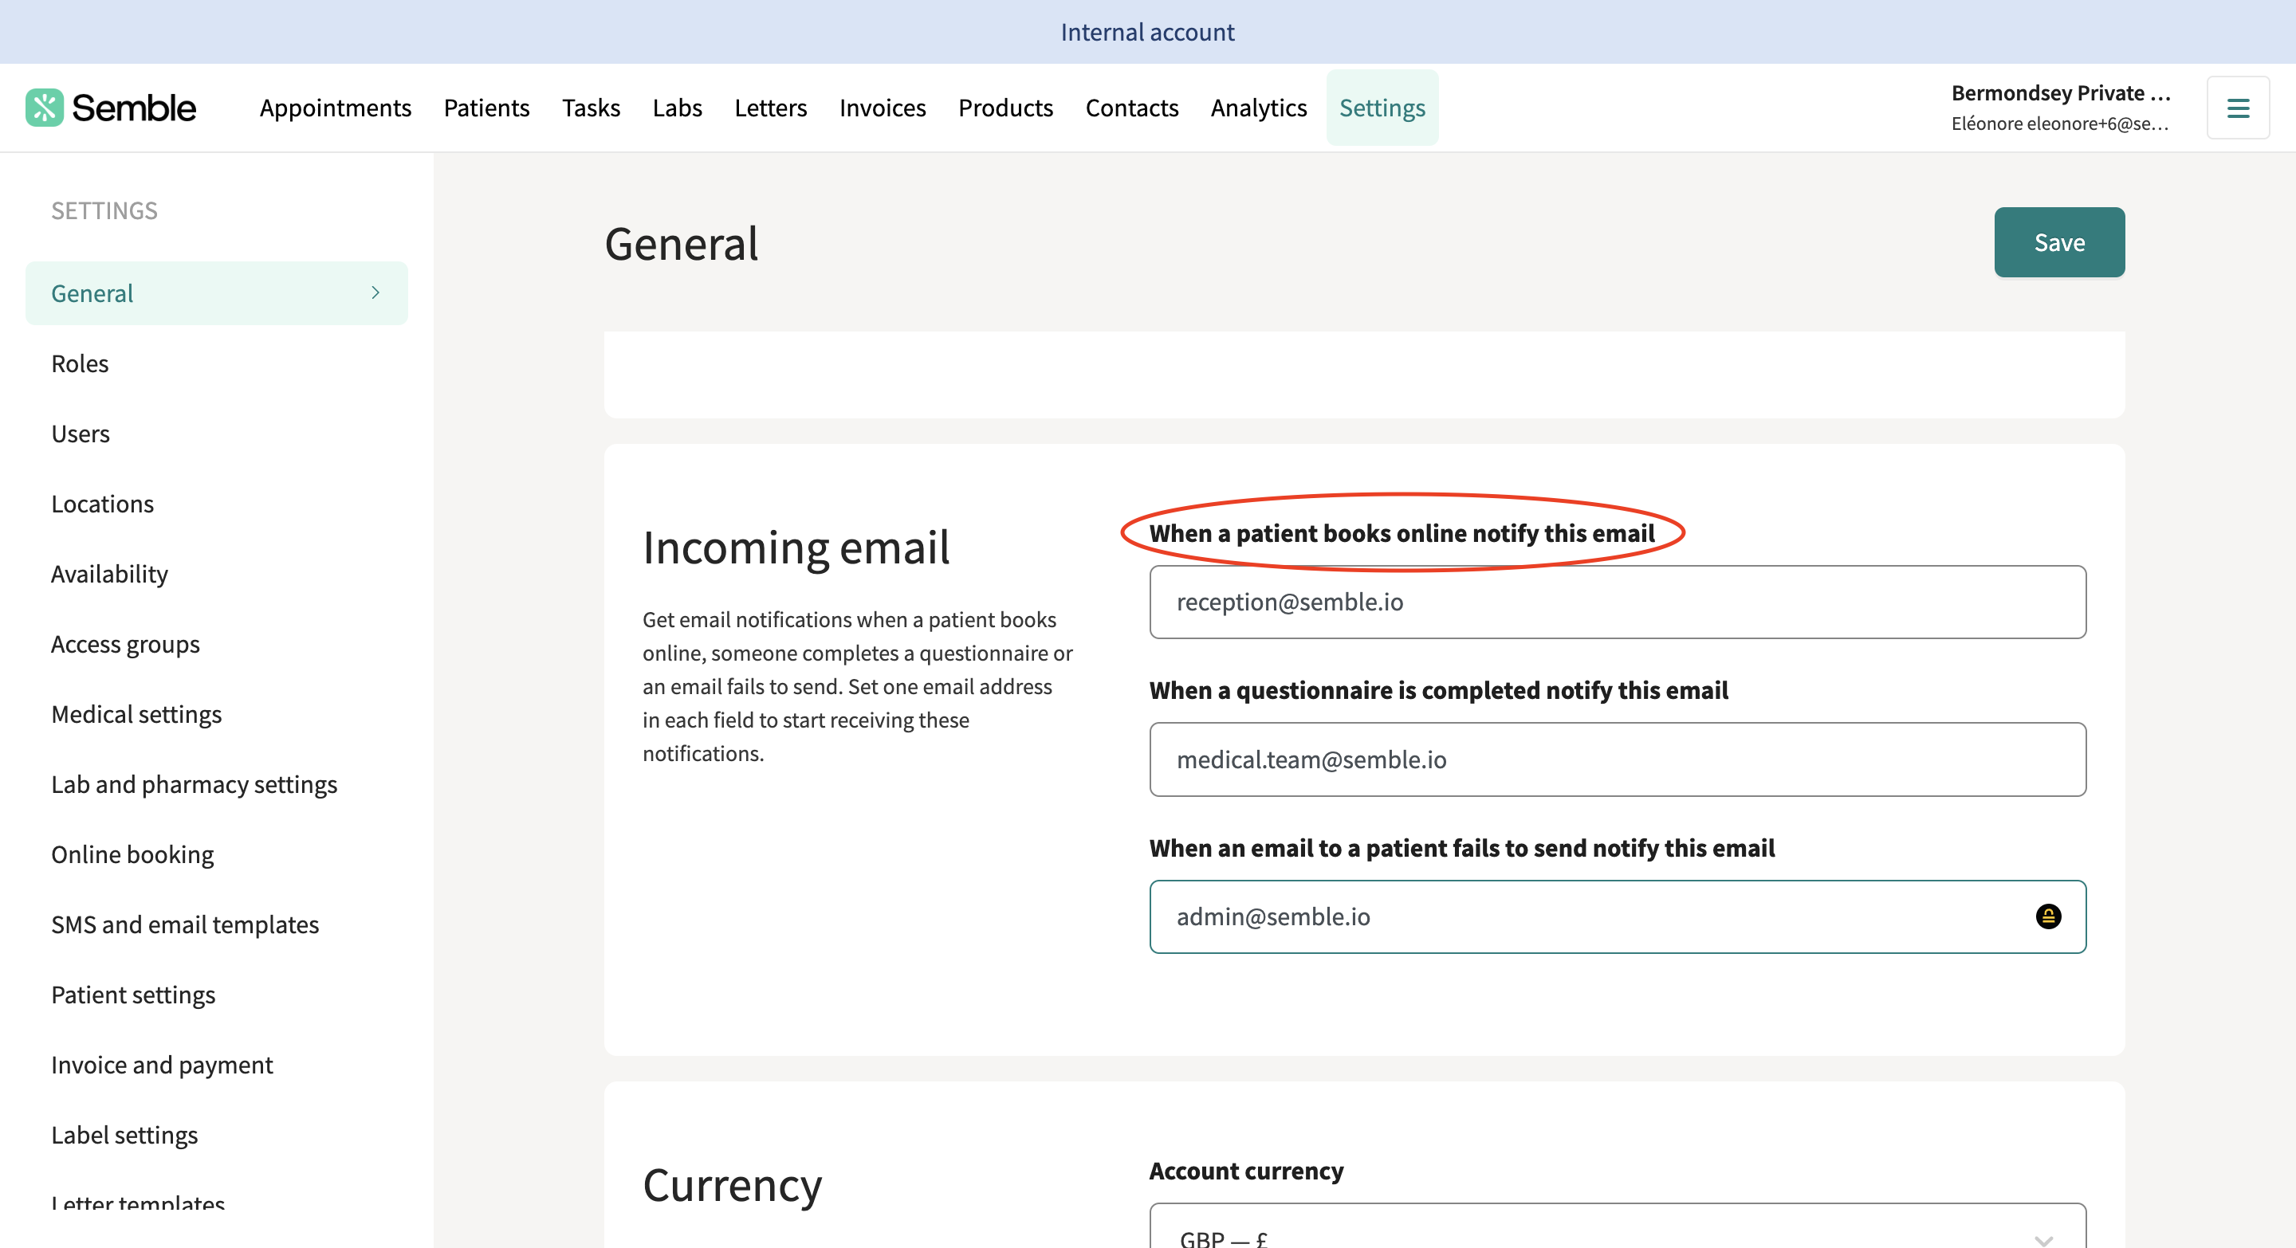Select General in settings sidebar

tap(217, 293)
